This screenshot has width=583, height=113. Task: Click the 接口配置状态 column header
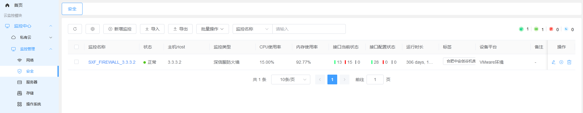pyautogui.click(x=382, y=47)
